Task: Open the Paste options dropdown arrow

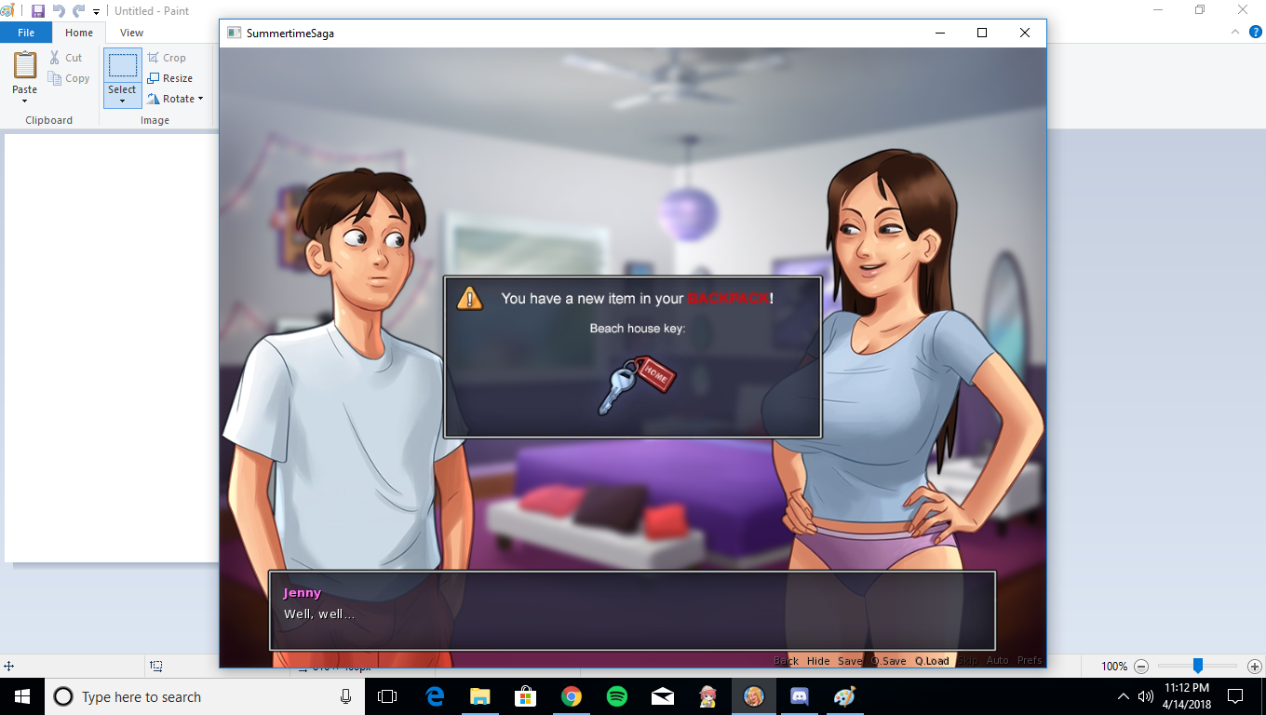Action: (24, 101)
